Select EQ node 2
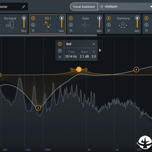152x152 pixels. point(38,108)
